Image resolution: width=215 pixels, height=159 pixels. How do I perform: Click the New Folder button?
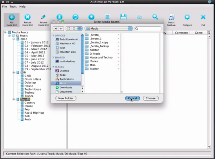(66, 98)
